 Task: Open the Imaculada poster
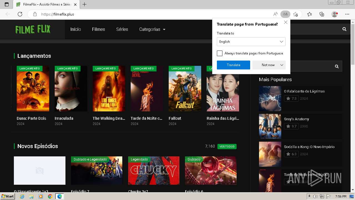pyautogui.click(x=71, y=89)
